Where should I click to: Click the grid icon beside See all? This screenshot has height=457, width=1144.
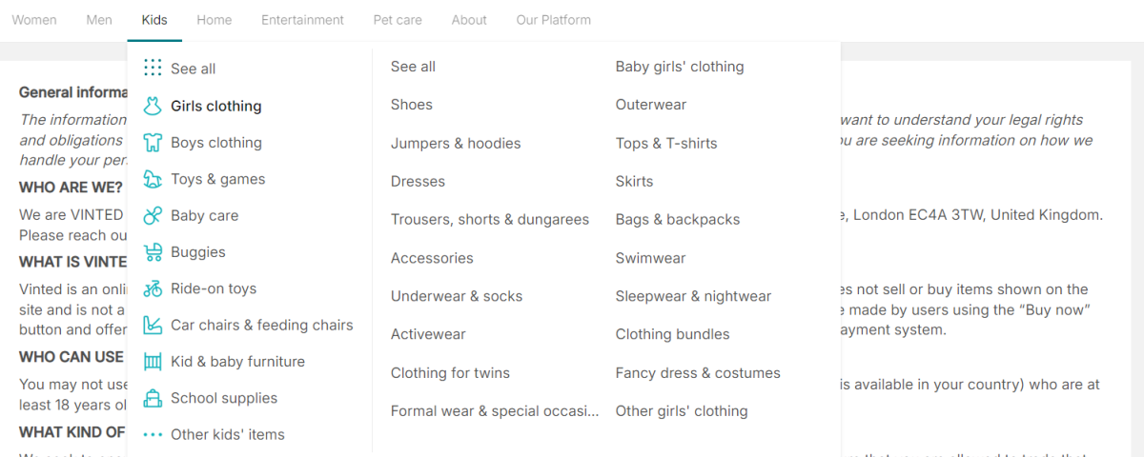click(153, 68)
